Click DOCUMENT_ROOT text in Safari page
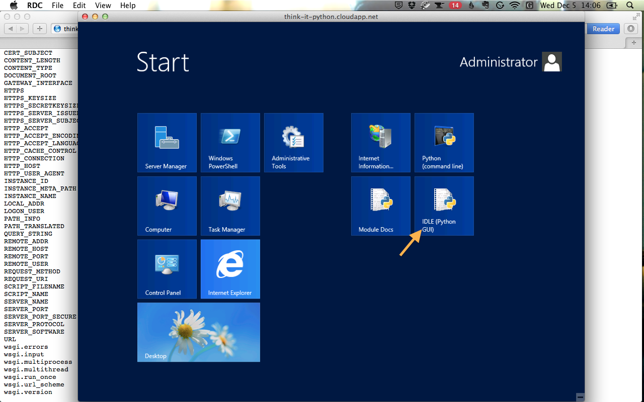 coord(30,75)
